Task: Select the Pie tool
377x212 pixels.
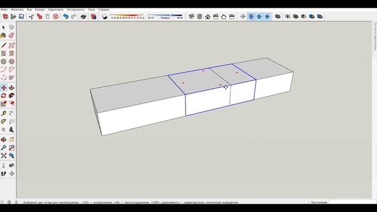Action: [x=11, y=78]
